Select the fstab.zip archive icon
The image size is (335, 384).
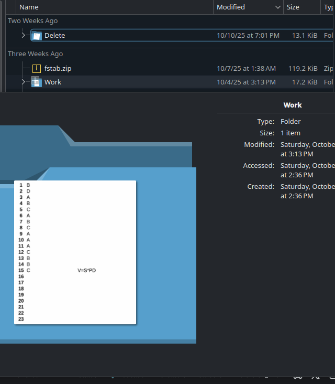(x=37, y=69)
